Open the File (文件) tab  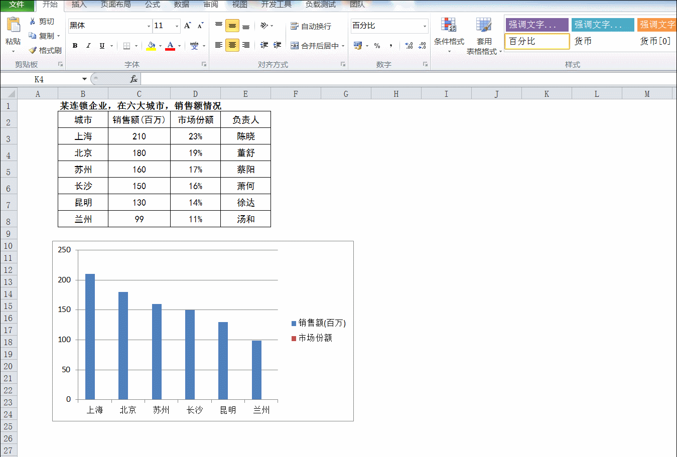point(17,5)
